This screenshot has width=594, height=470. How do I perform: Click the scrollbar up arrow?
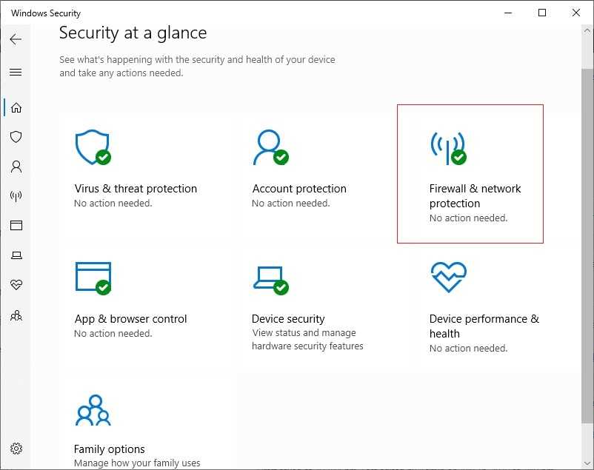tap(587, 30)
